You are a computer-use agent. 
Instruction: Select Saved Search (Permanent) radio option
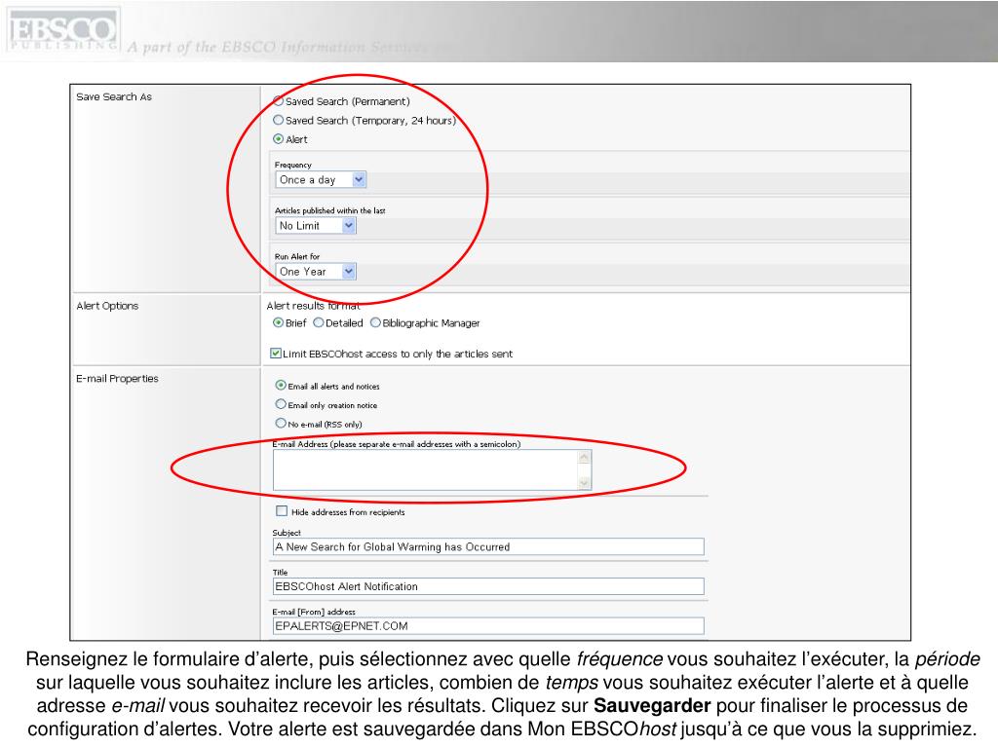(278, 101)
